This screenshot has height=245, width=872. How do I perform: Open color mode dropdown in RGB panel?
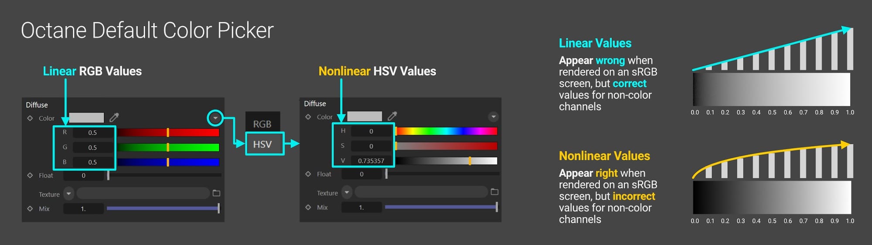pyautogui.click(x=215, y=118)
